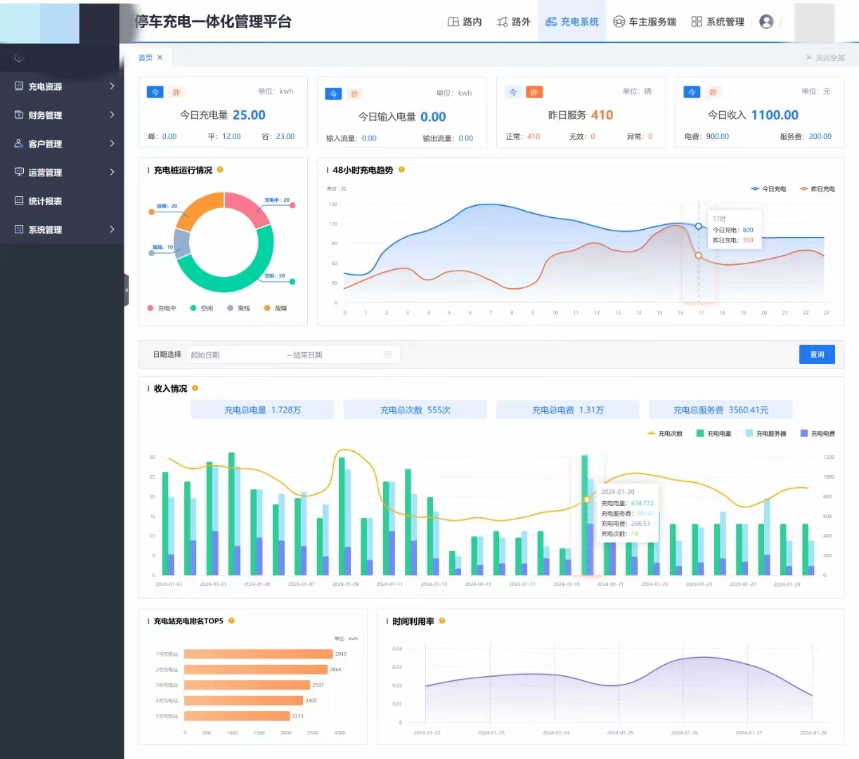Open the 路外 top navigation item

point(513,22)
